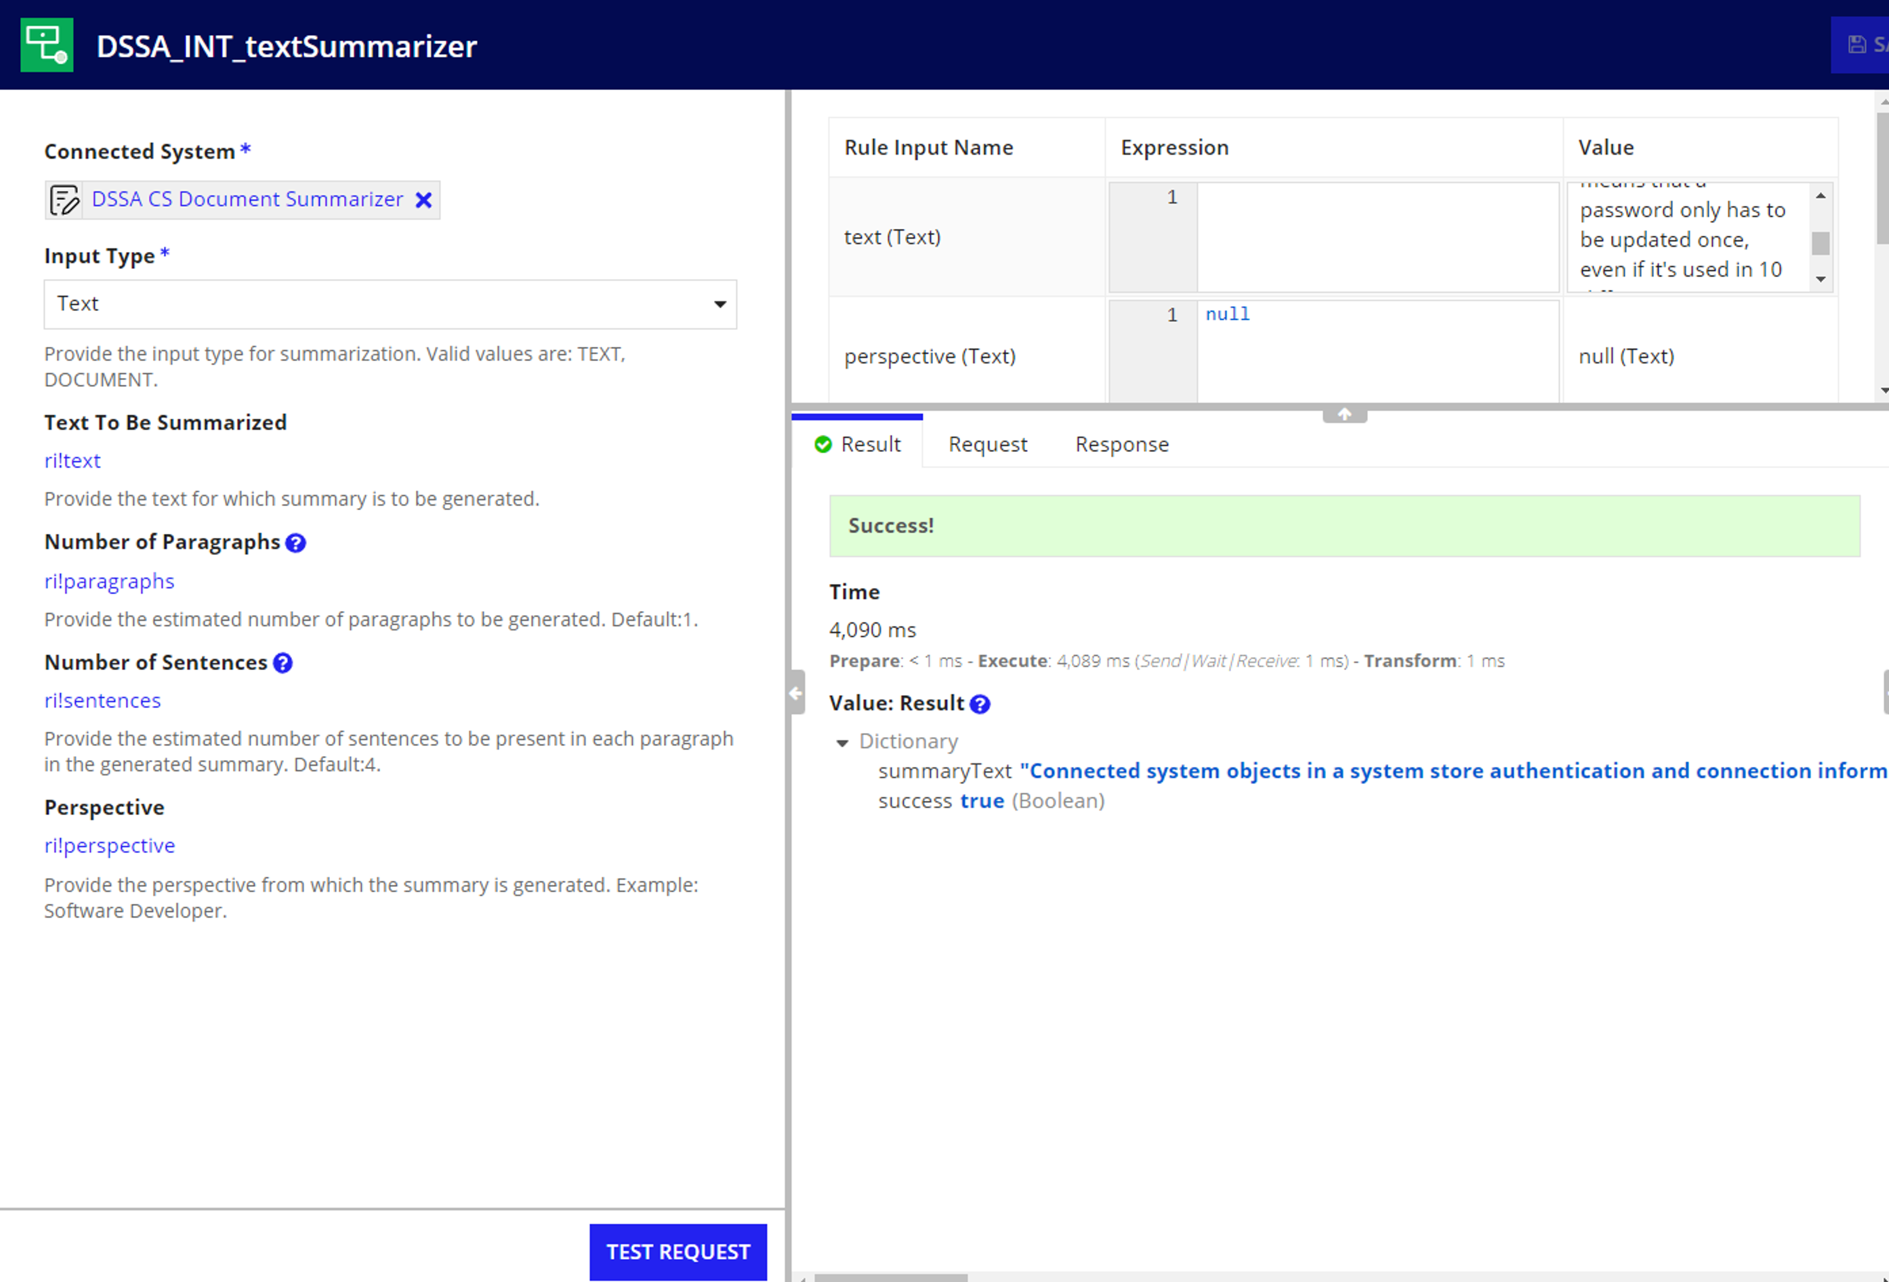The height and width of the screenshot is (1282, 1889).
Task: Click the DSSA_INT_textSummarizer title
Action: [x=286, y=46]
